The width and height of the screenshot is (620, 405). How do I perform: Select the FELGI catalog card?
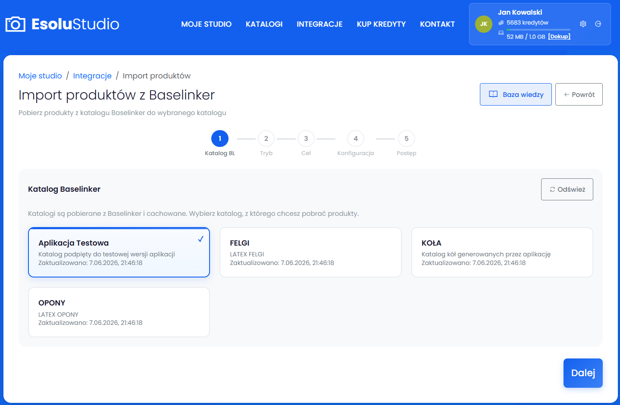pos(310,252)
